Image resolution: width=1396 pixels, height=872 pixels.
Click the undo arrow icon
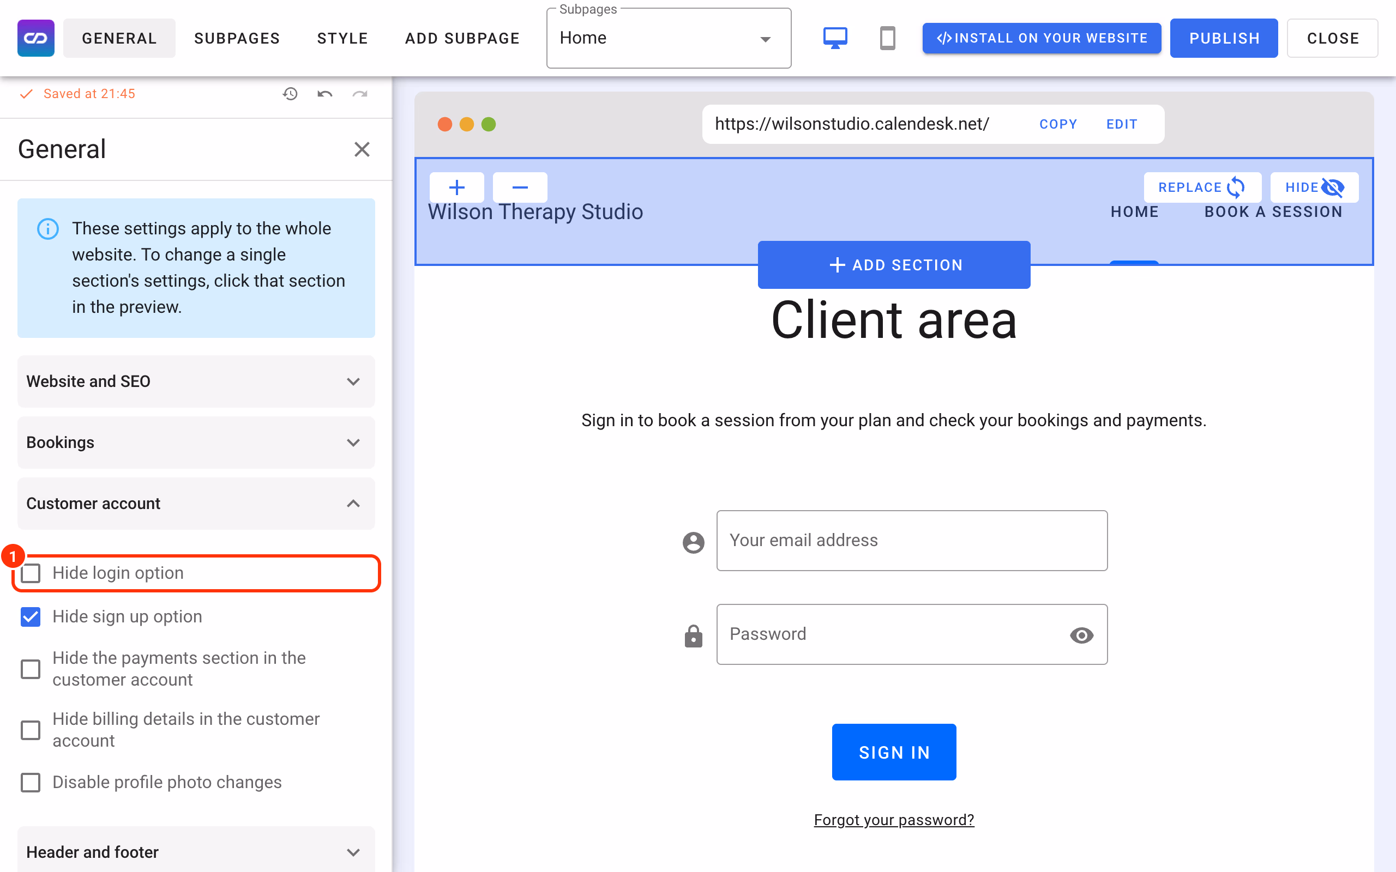325,93
